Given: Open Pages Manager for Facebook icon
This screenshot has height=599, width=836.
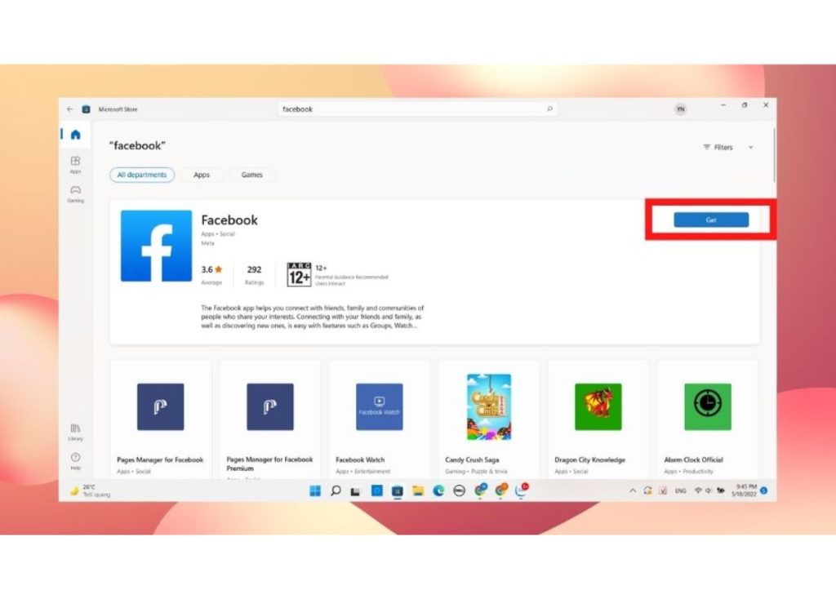Looking at the screenshot, I should tap(161, 406).
